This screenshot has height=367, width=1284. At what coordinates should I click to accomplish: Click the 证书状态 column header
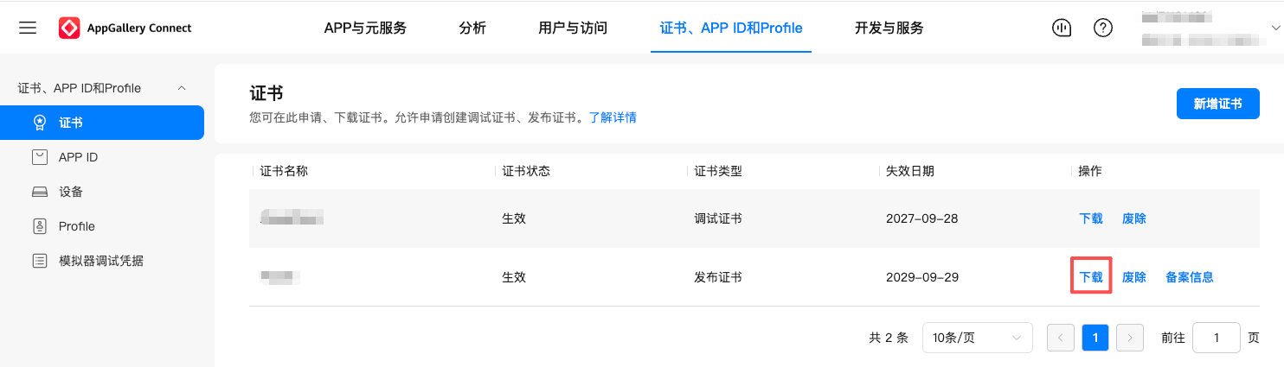pyautogui.click(x=526, y=171)
